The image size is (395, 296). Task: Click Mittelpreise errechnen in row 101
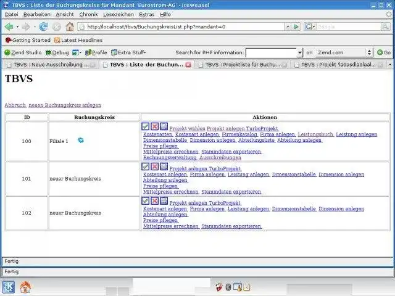pos(171,192)
